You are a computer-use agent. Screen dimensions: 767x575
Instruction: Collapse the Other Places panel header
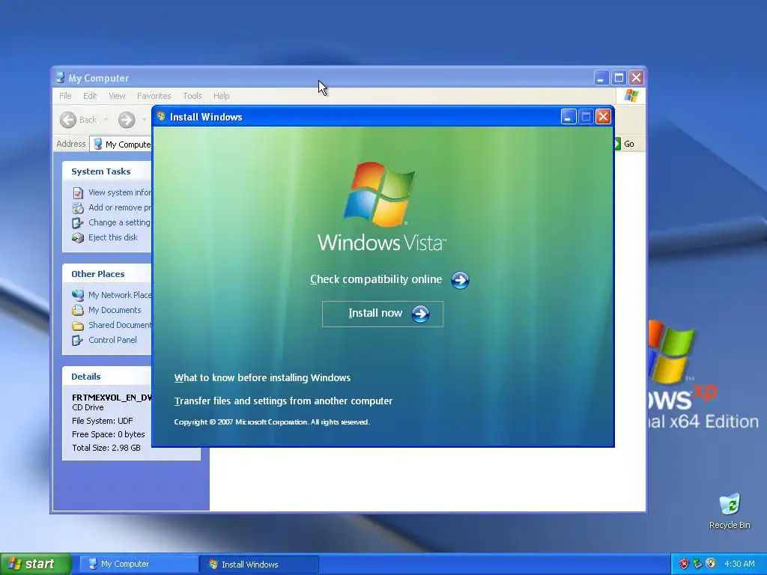[107, 274]
